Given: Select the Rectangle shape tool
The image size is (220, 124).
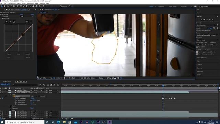Looking at the screenshot, I should [x=21, y=6].
